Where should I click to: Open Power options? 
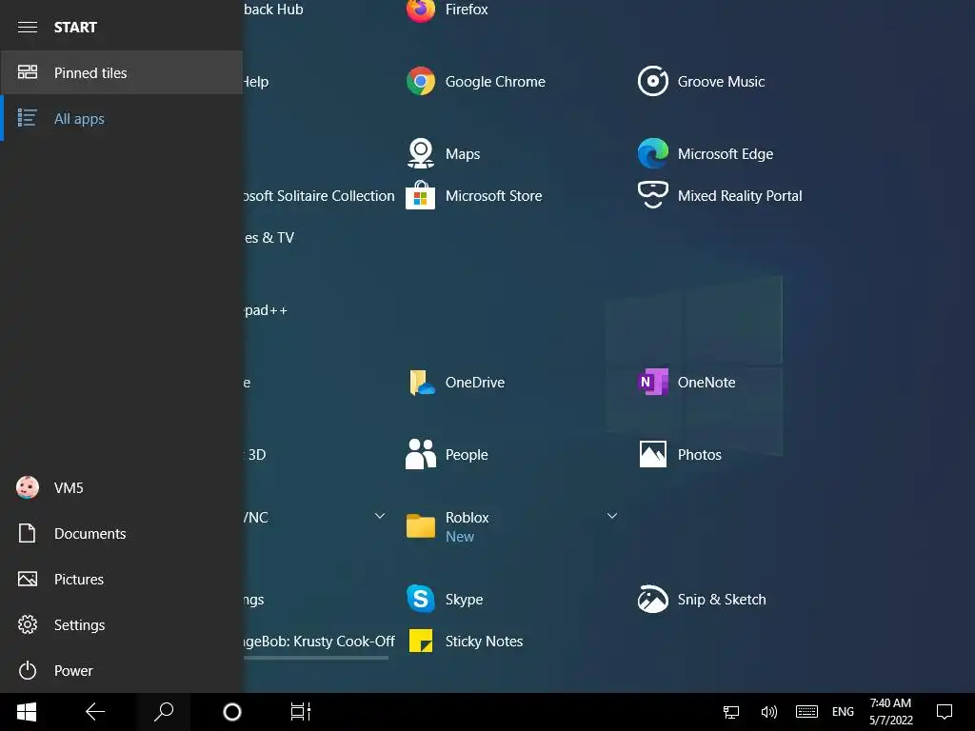121,671
